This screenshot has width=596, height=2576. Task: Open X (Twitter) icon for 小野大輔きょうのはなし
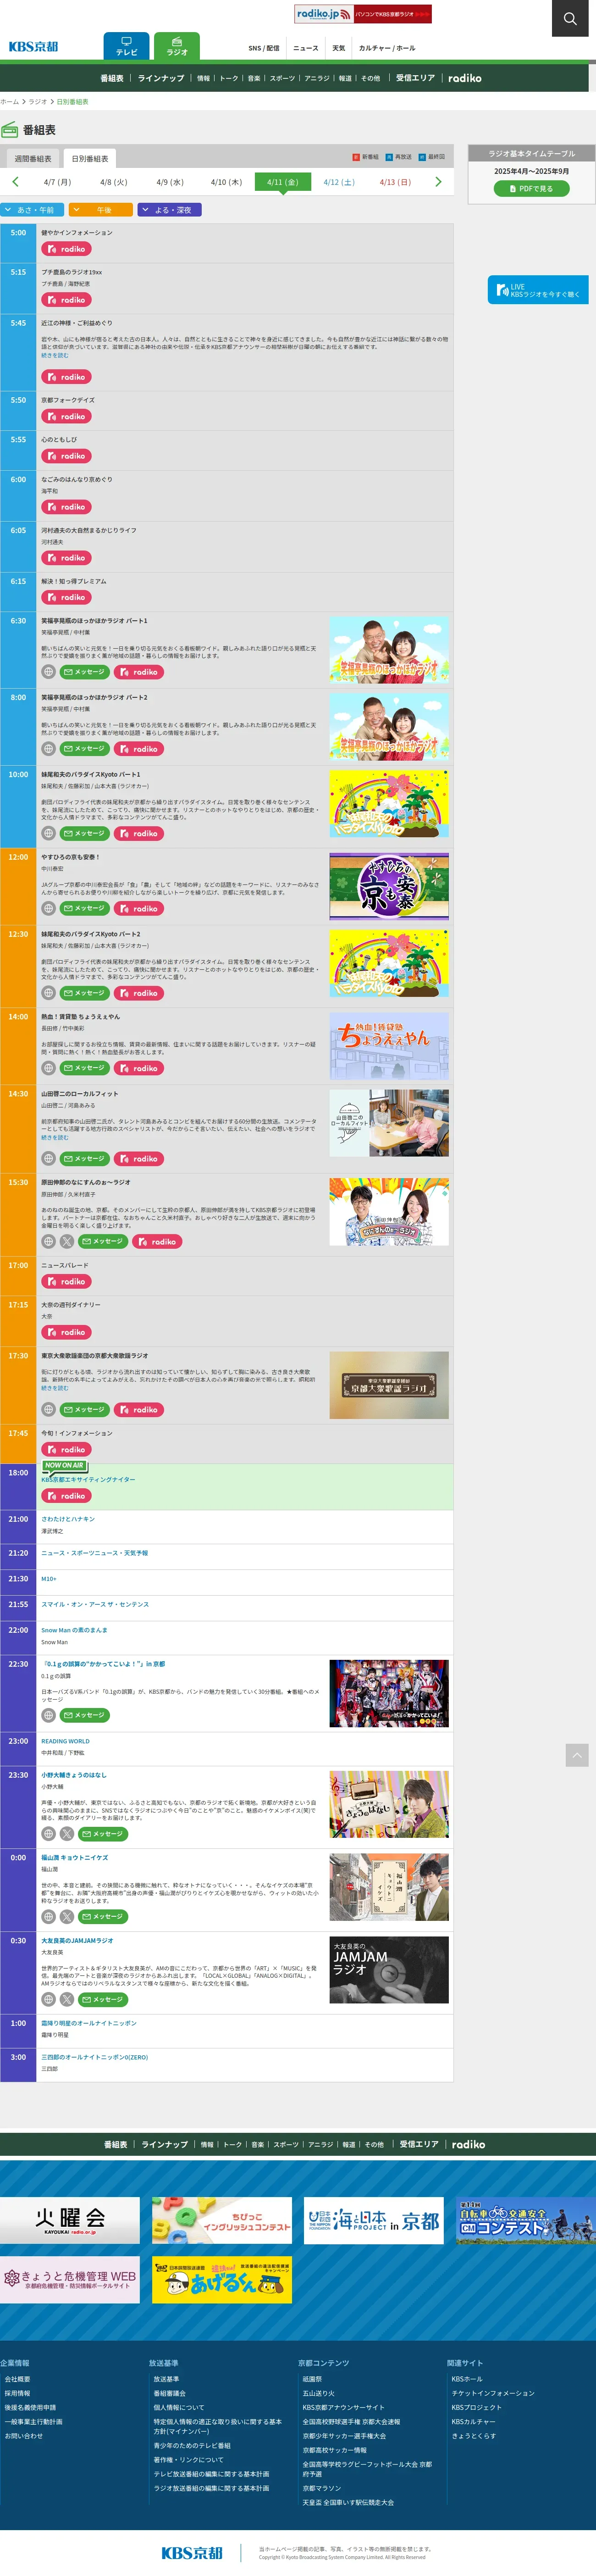pos(66,1834)
